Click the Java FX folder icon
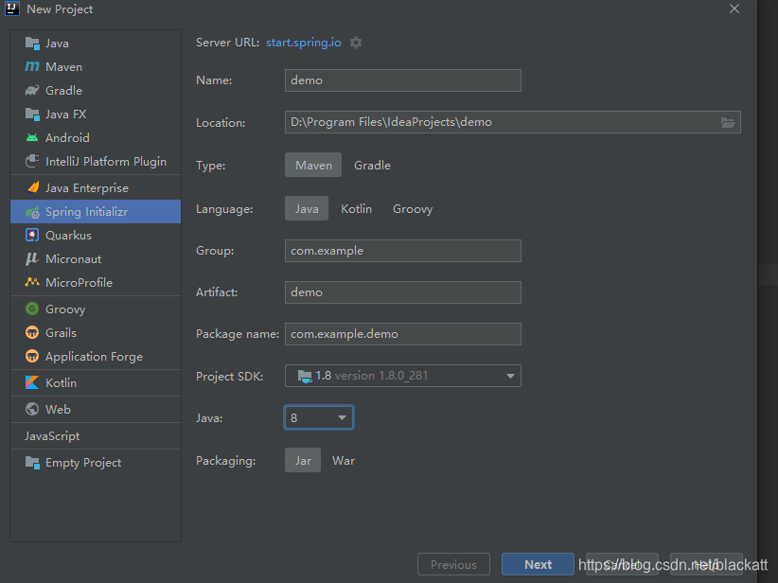 click(32, 115)
